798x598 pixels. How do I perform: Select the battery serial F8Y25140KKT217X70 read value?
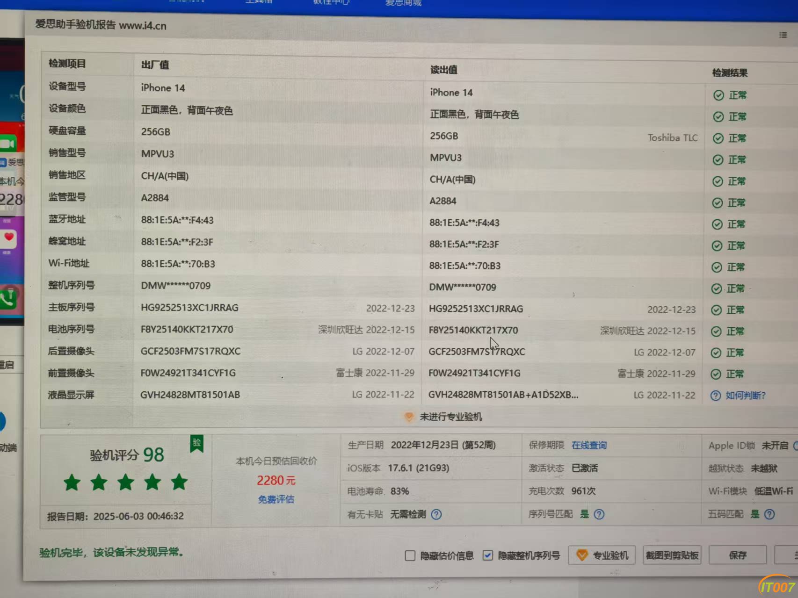[x=473, y=330]
